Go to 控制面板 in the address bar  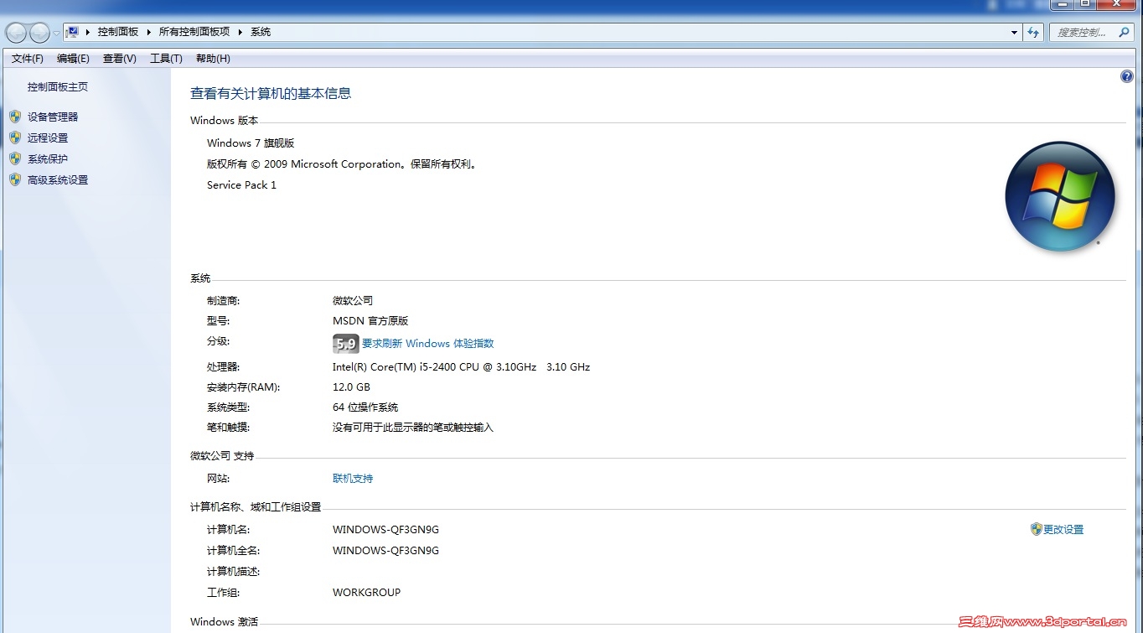click(118, 32)
